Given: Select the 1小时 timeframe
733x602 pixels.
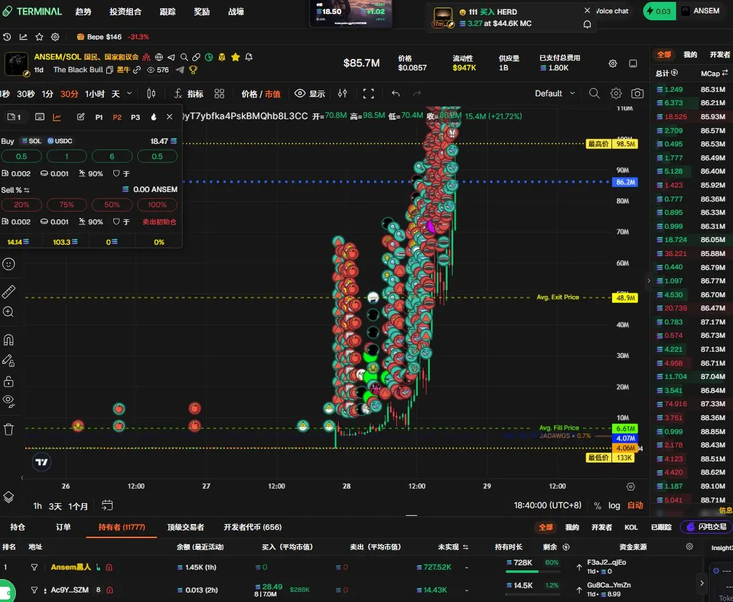Looking at the screenshot, I should point(95,94).
